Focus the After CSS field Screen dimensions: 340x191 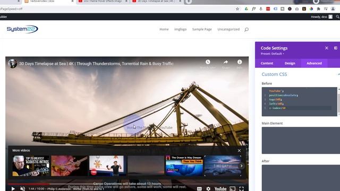(301, 178)
